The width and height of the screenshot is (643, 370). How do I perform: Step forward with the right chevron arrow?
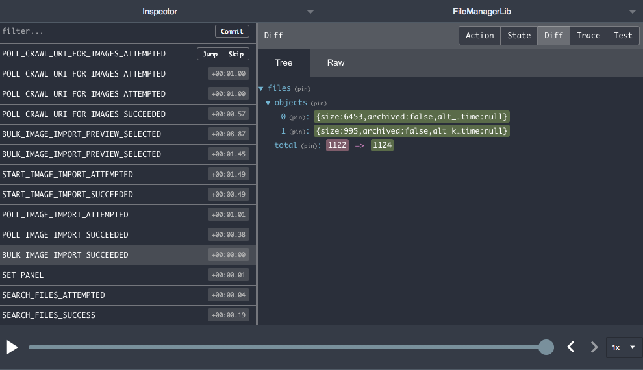tap(594, 347)
